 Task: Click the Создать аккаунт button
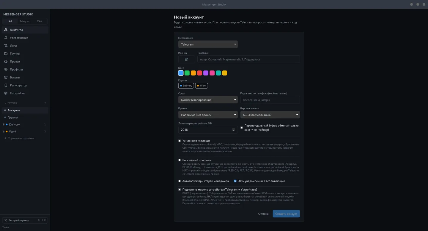click(x=286, y=214)
